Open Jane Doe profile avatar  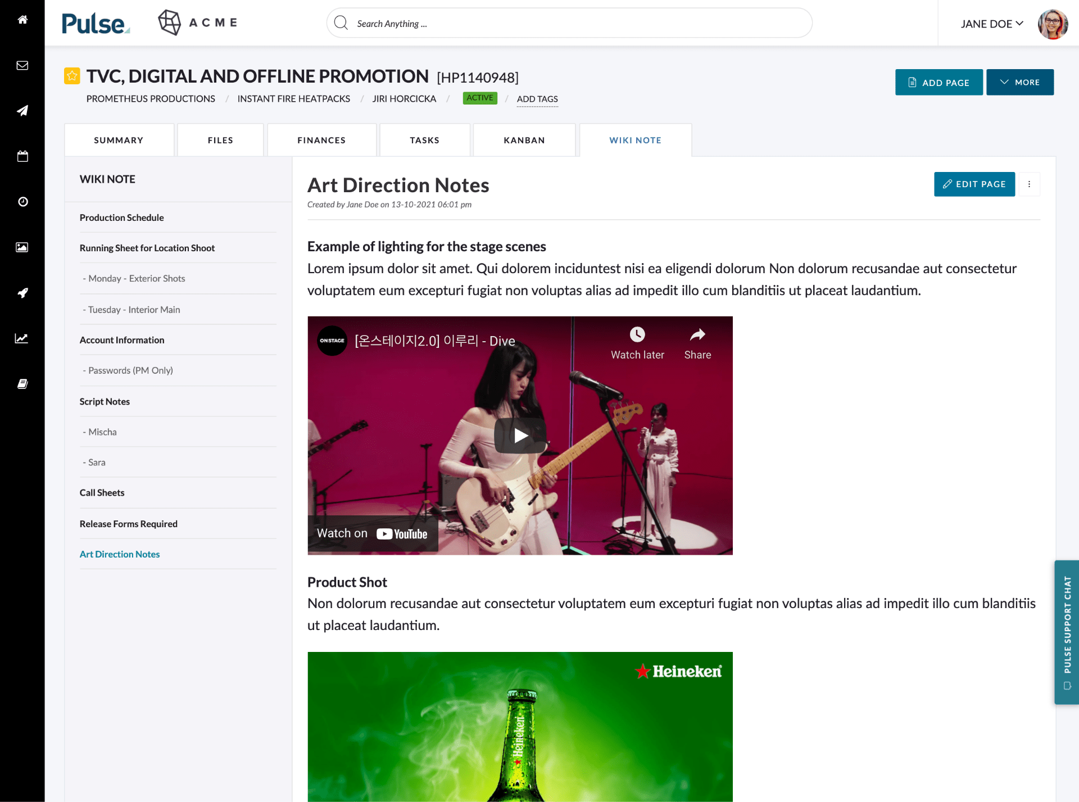(x=1053, y=24)
